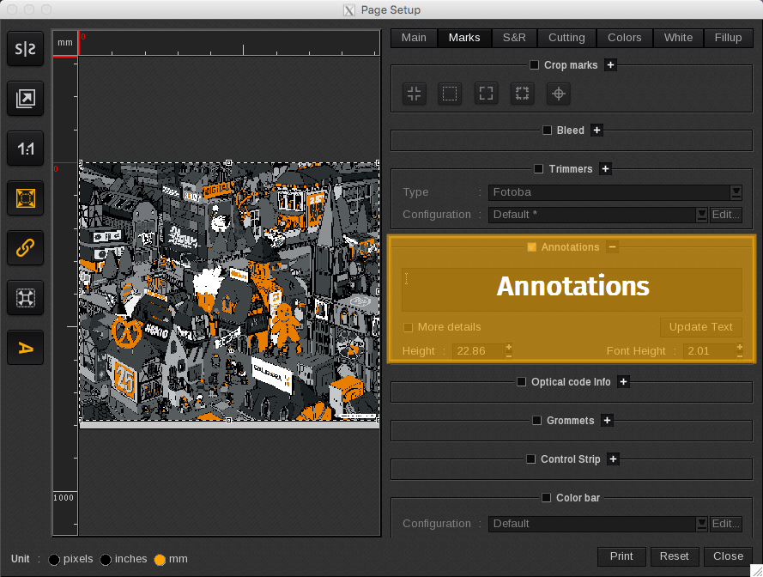This screenshot has width=763, height=577.
Task: Toggle the orange fit-to-page icon
Action: click(26, 198)
